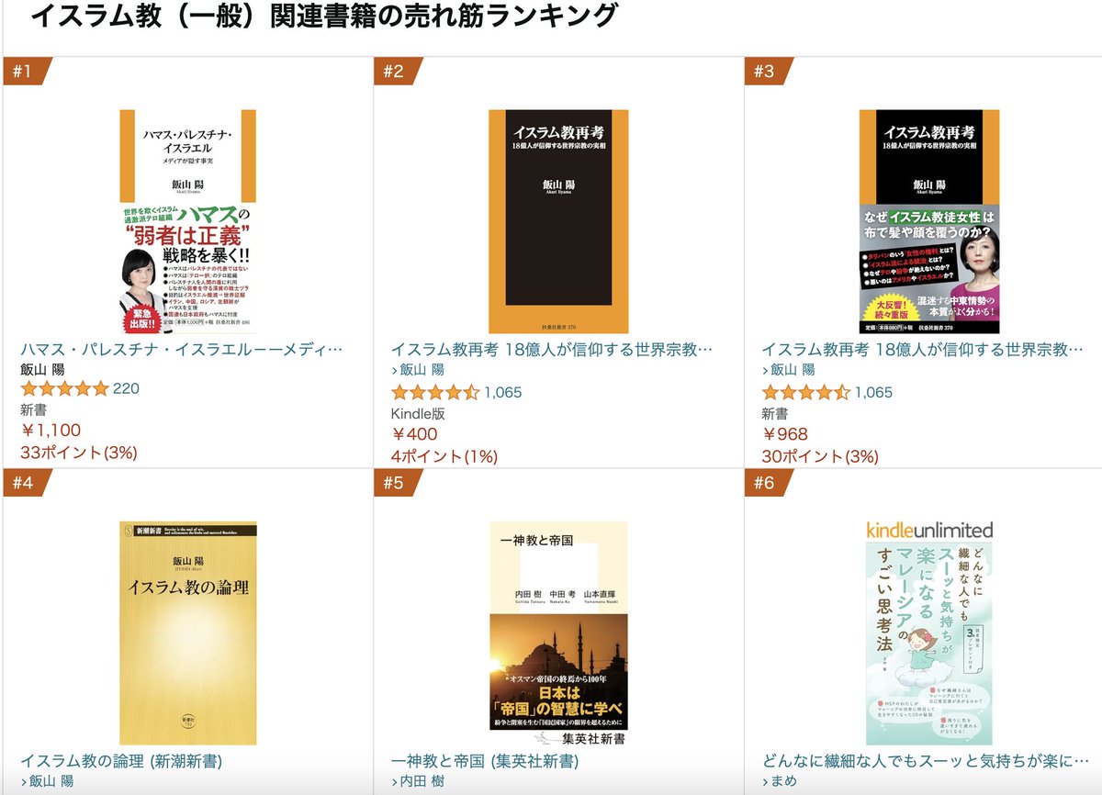
Task: Click the #2 イスラム教再考 title link
Action: (552, 350)
